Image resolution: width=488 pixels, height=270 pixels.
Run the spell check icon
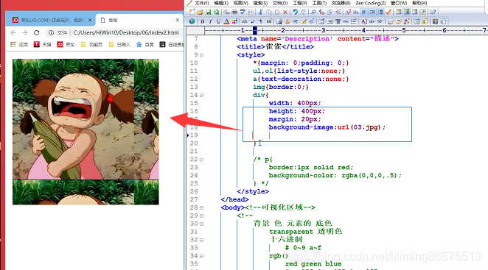(x=243, y=12)
